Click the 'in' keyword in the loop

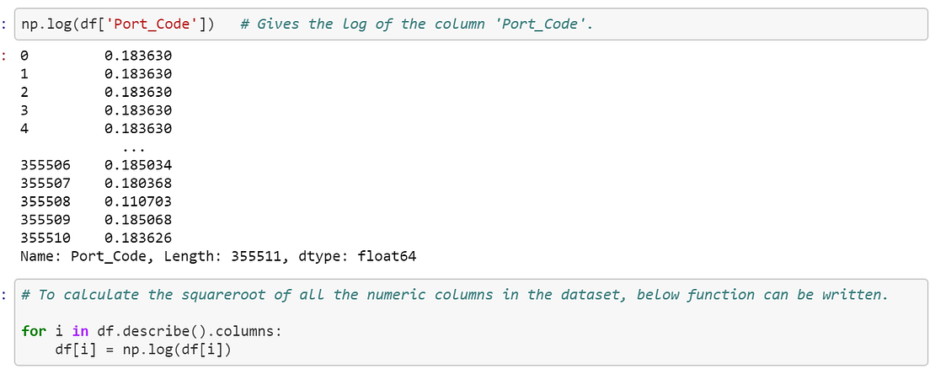click(x=80, y=331)
